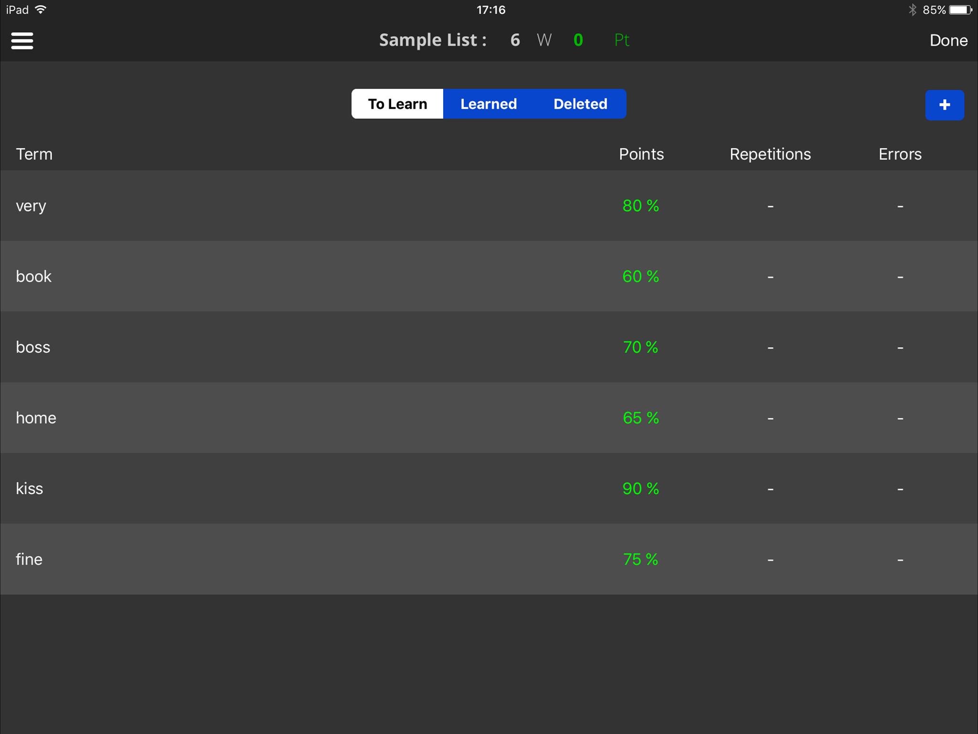Select the 'boss' term entry

(33, 347)
